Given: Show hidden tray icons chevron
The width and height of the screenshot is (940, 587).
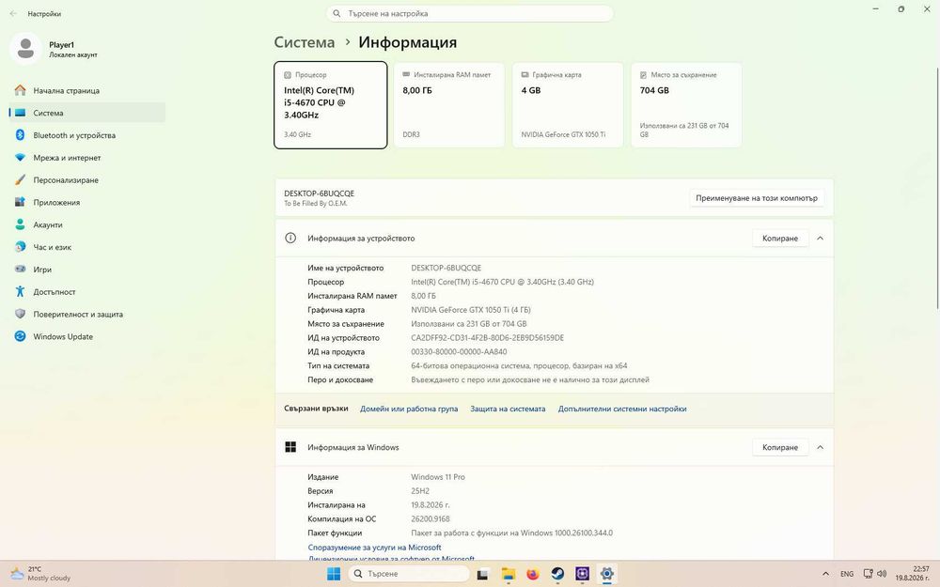Looking at the screenshot, I should pos(825,574).
